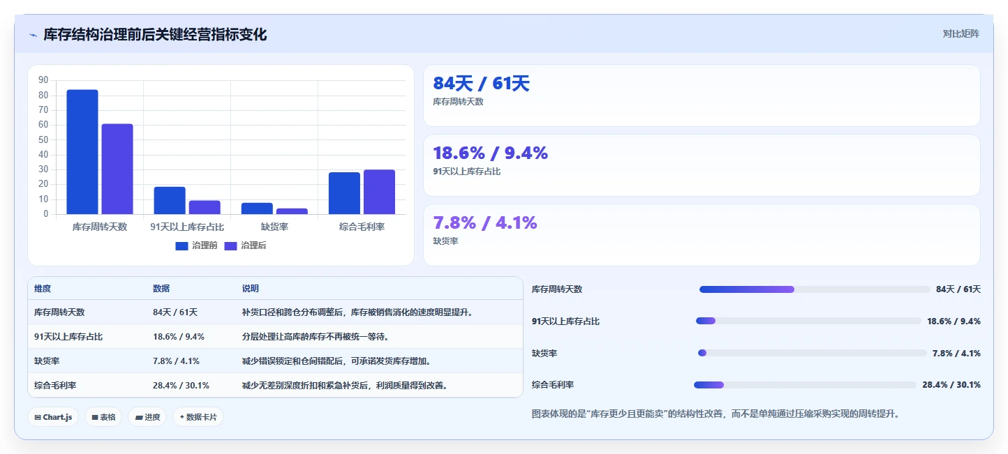
Task: Click the 7.8% / 4.1% value right of its progress bar
Action: coord(956,354)
